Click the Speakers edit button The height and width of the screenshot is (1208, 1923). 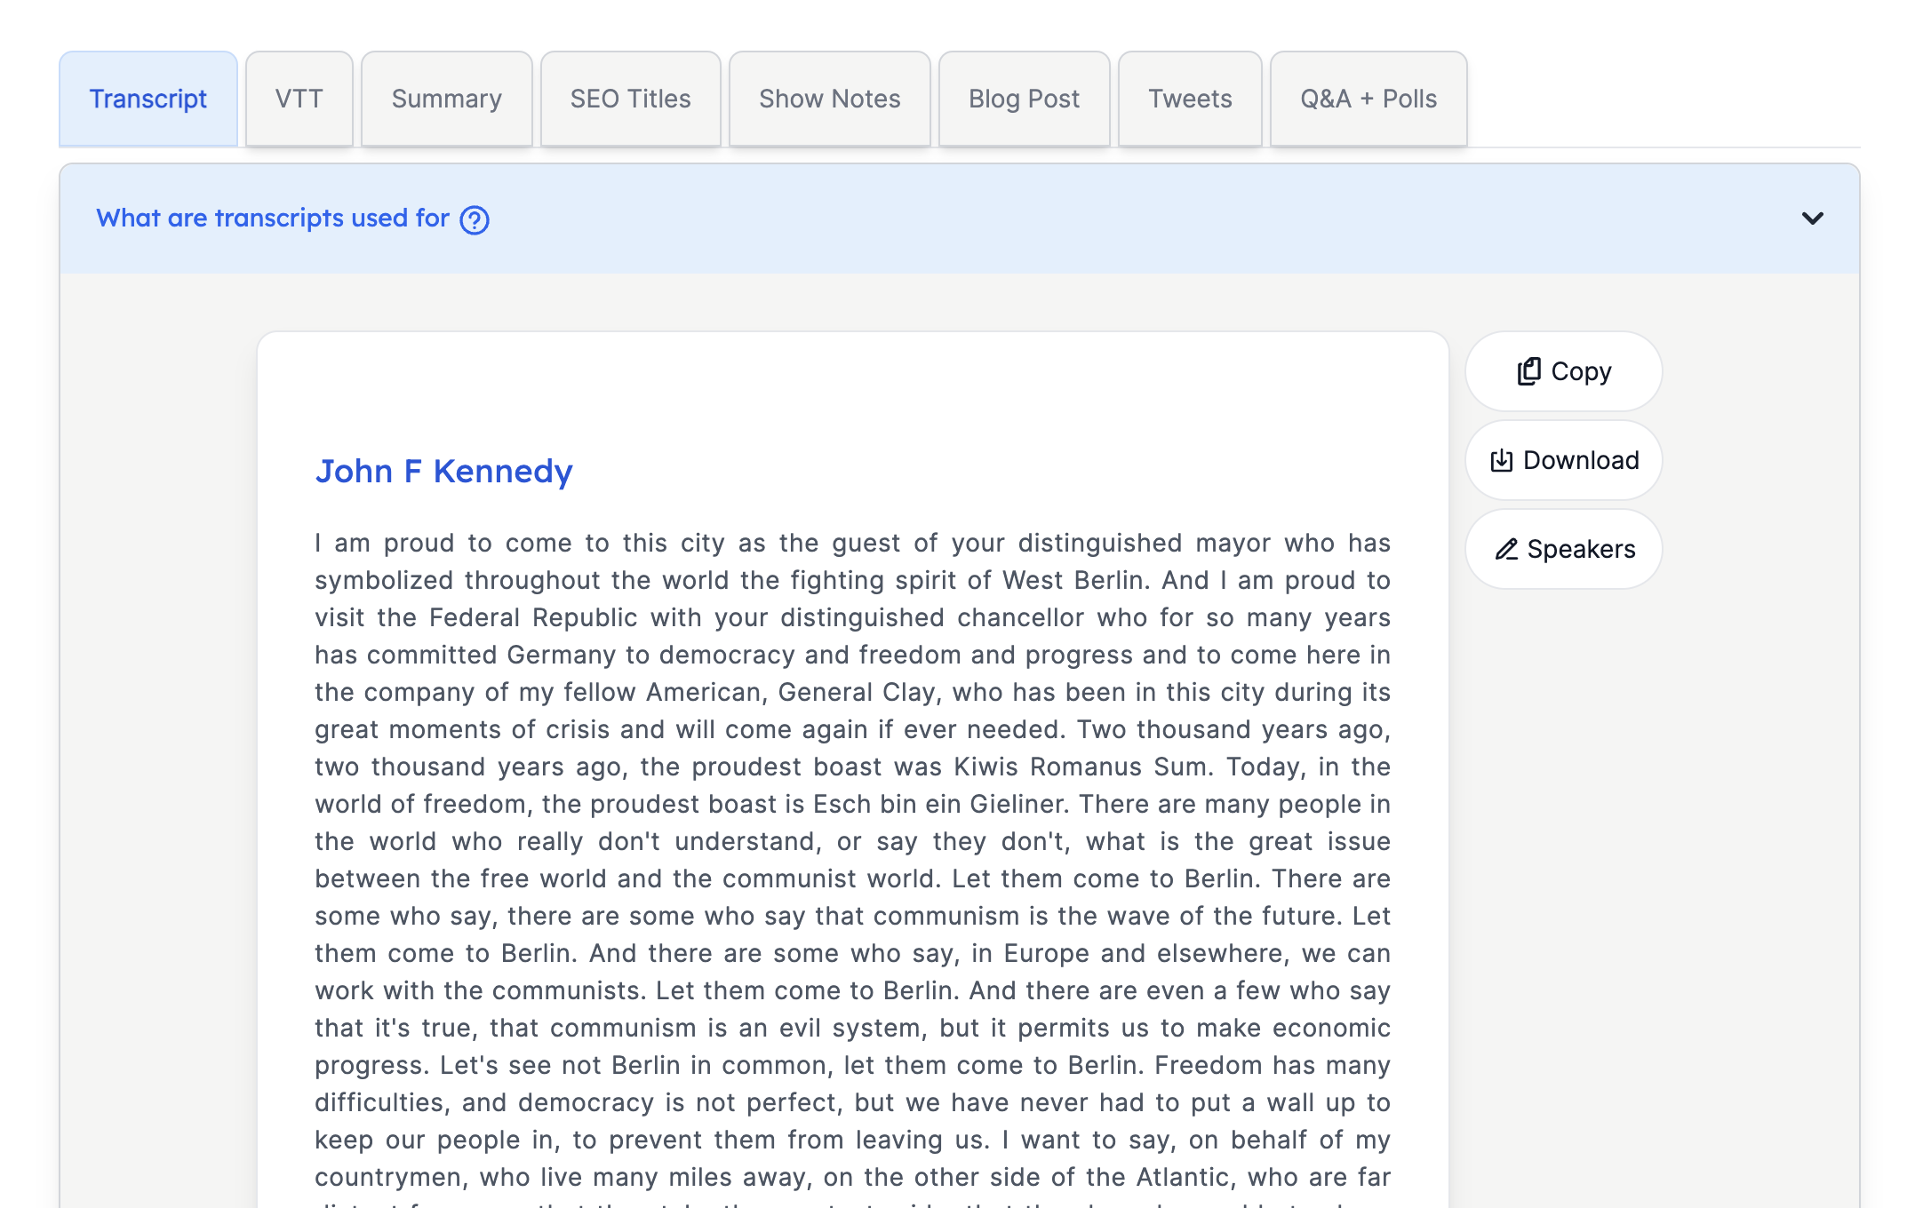[1564, 549]
